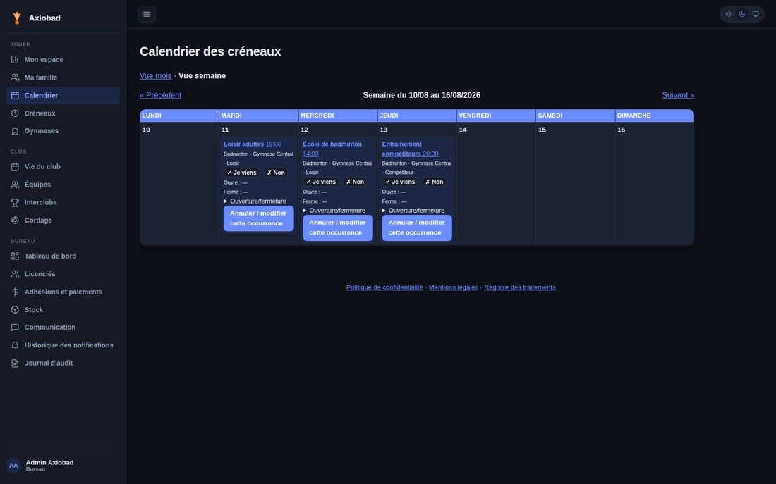Image resolution: width=776 pixels, height=484 pixels.
Task: Click the AA user avatar
Action: tap(13, 465)
